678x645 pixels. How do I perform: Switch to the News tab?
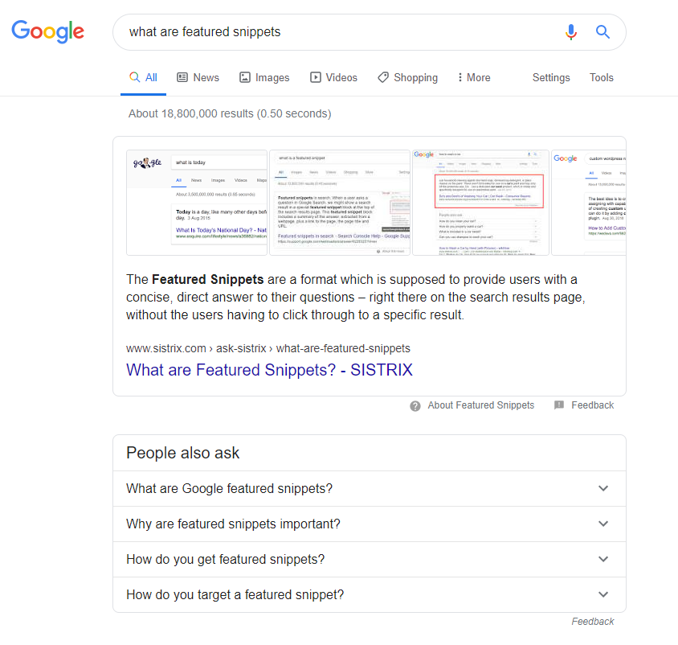click(x=198, y=77)
